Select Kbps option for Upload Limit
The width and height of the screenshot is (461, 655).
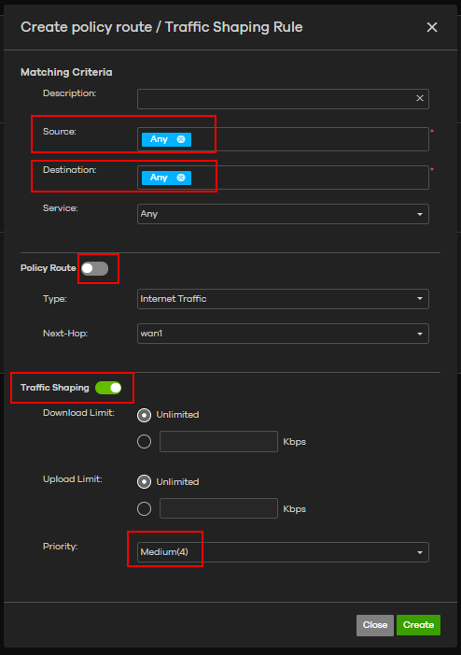(145, 509)
